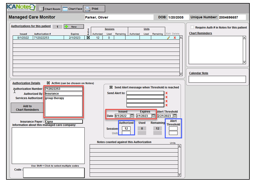254x183 pixels.
Task: Click inside the Calendar Note field
Action: (x=217, y=79)
